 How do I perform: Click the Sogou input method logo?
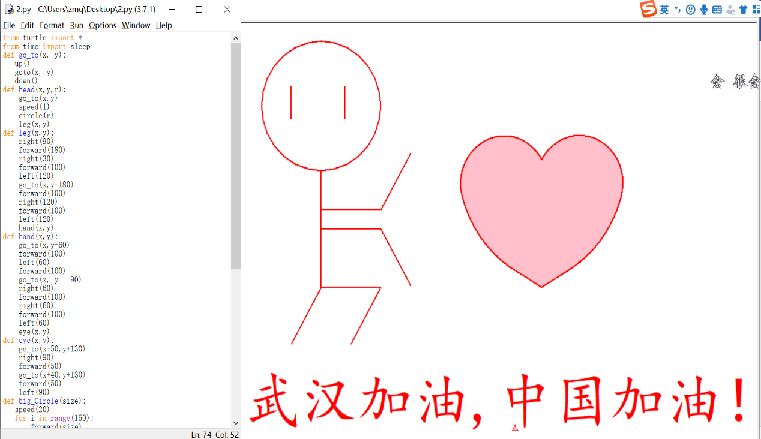[x=648, y=10]
